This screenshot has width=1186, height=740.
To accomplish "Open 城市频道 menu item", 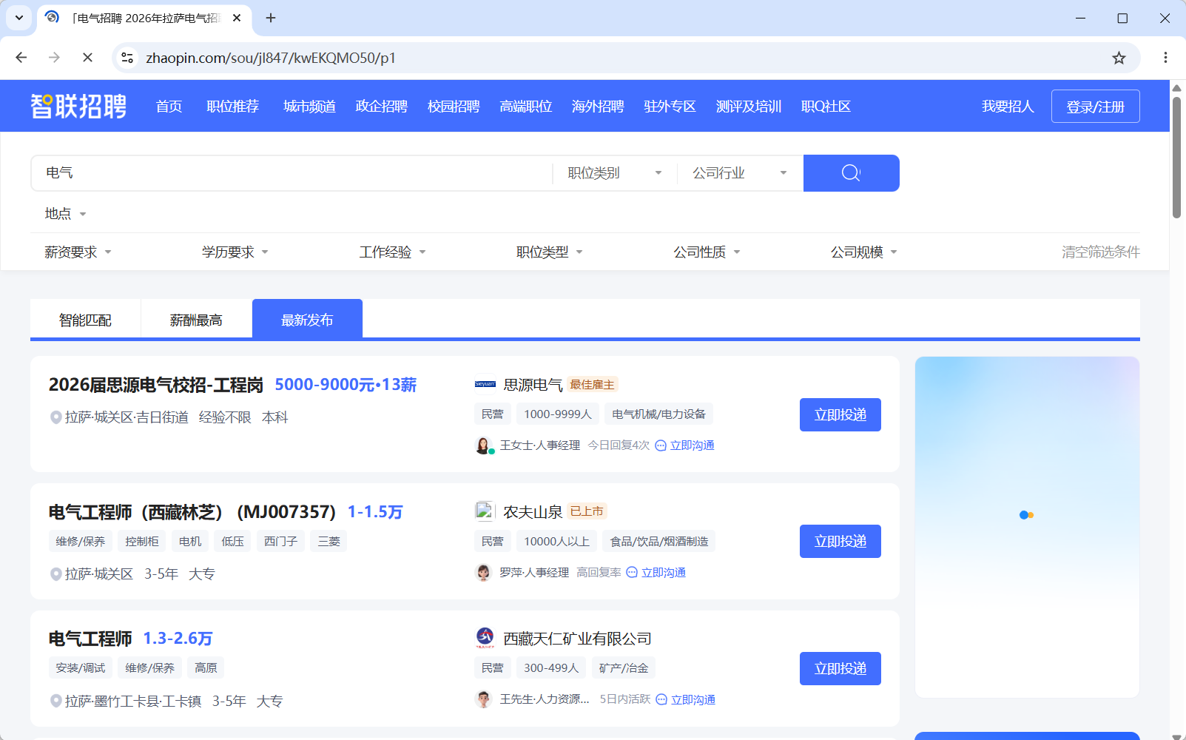I will click(x=309, y=107).
